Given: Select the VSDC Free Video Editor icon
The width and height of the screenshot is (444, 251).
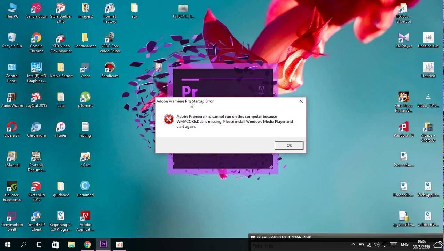Looking at the screenshot, I should coord(110,43).
